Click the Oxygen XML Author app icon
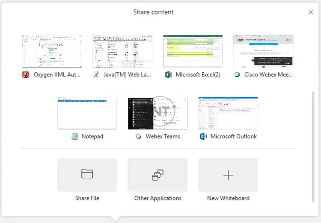 26,75
